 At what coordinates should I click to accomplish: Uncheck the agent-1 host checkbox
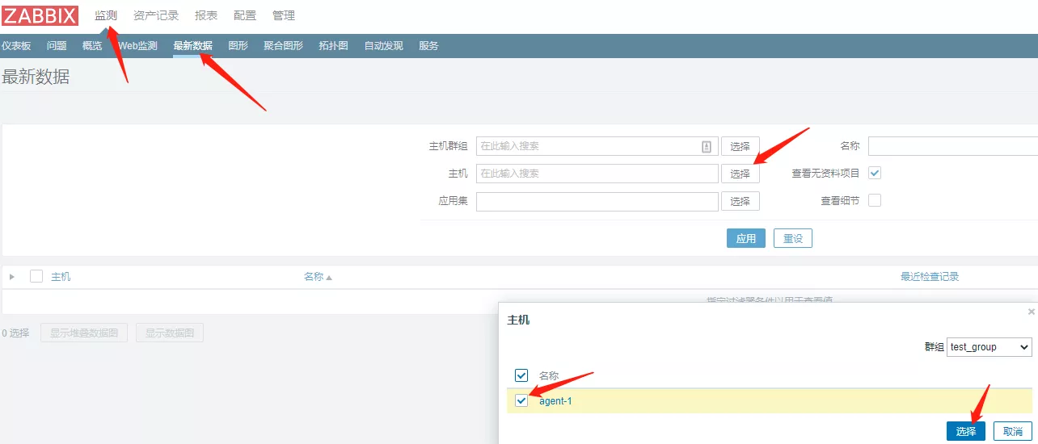tap(521, 401)
